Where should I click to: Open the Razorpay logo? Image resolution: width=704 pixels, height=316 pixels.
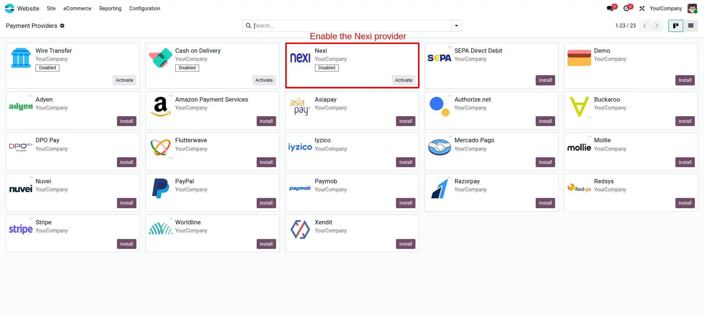coord(440,188)
